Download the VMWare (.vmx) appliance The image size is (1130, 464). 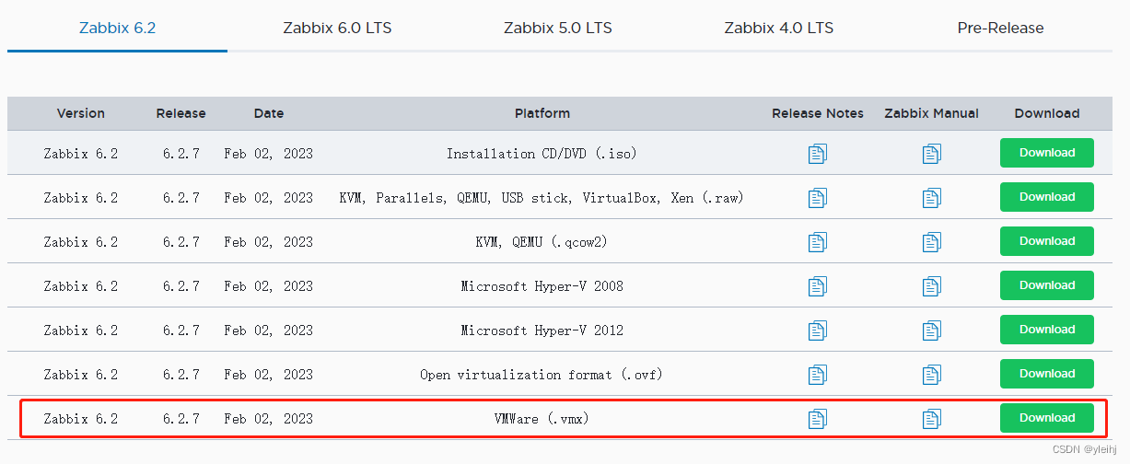pos(1046,418)
